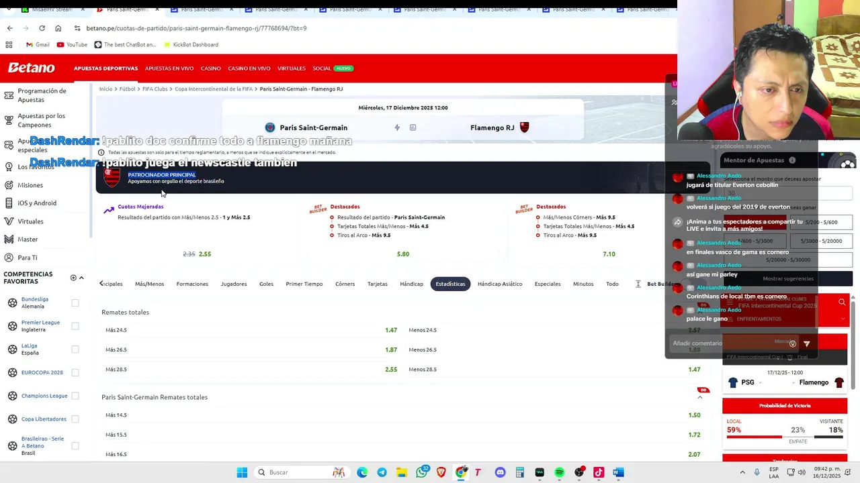
Task: Open Apuestas por los Campeones trophy icon
Action: point(9,120)
